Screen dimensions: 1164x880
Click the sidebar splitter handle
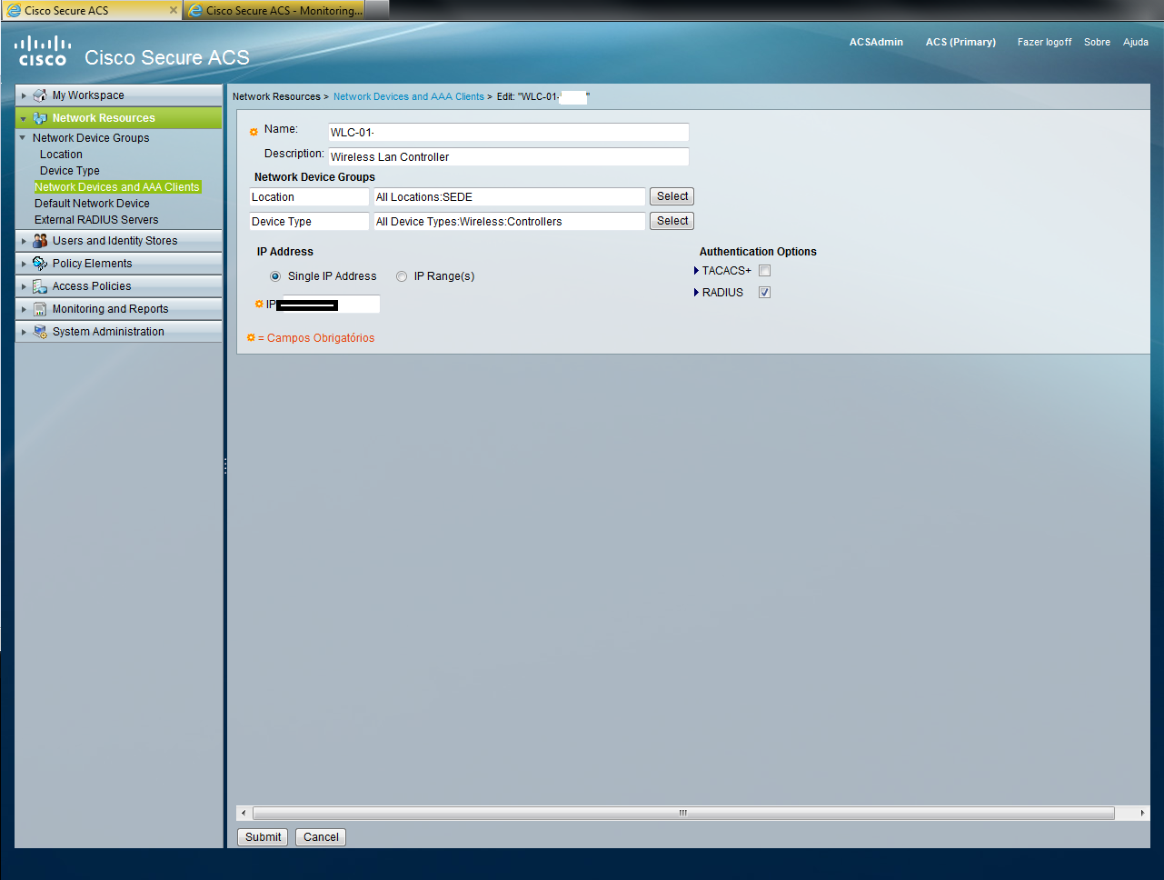[x=225, y=466]
